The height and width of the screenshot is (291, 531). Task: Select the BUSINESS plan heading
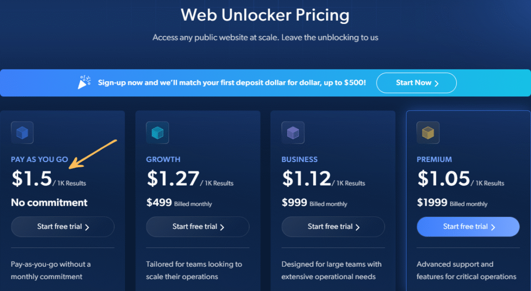300,159
